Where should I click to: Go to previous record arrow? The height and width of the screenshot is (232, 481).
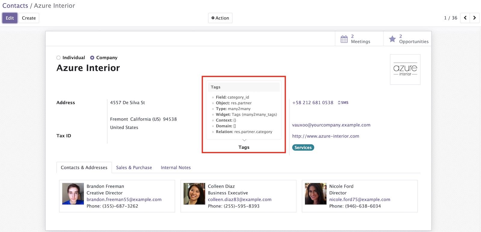(465, 18)
